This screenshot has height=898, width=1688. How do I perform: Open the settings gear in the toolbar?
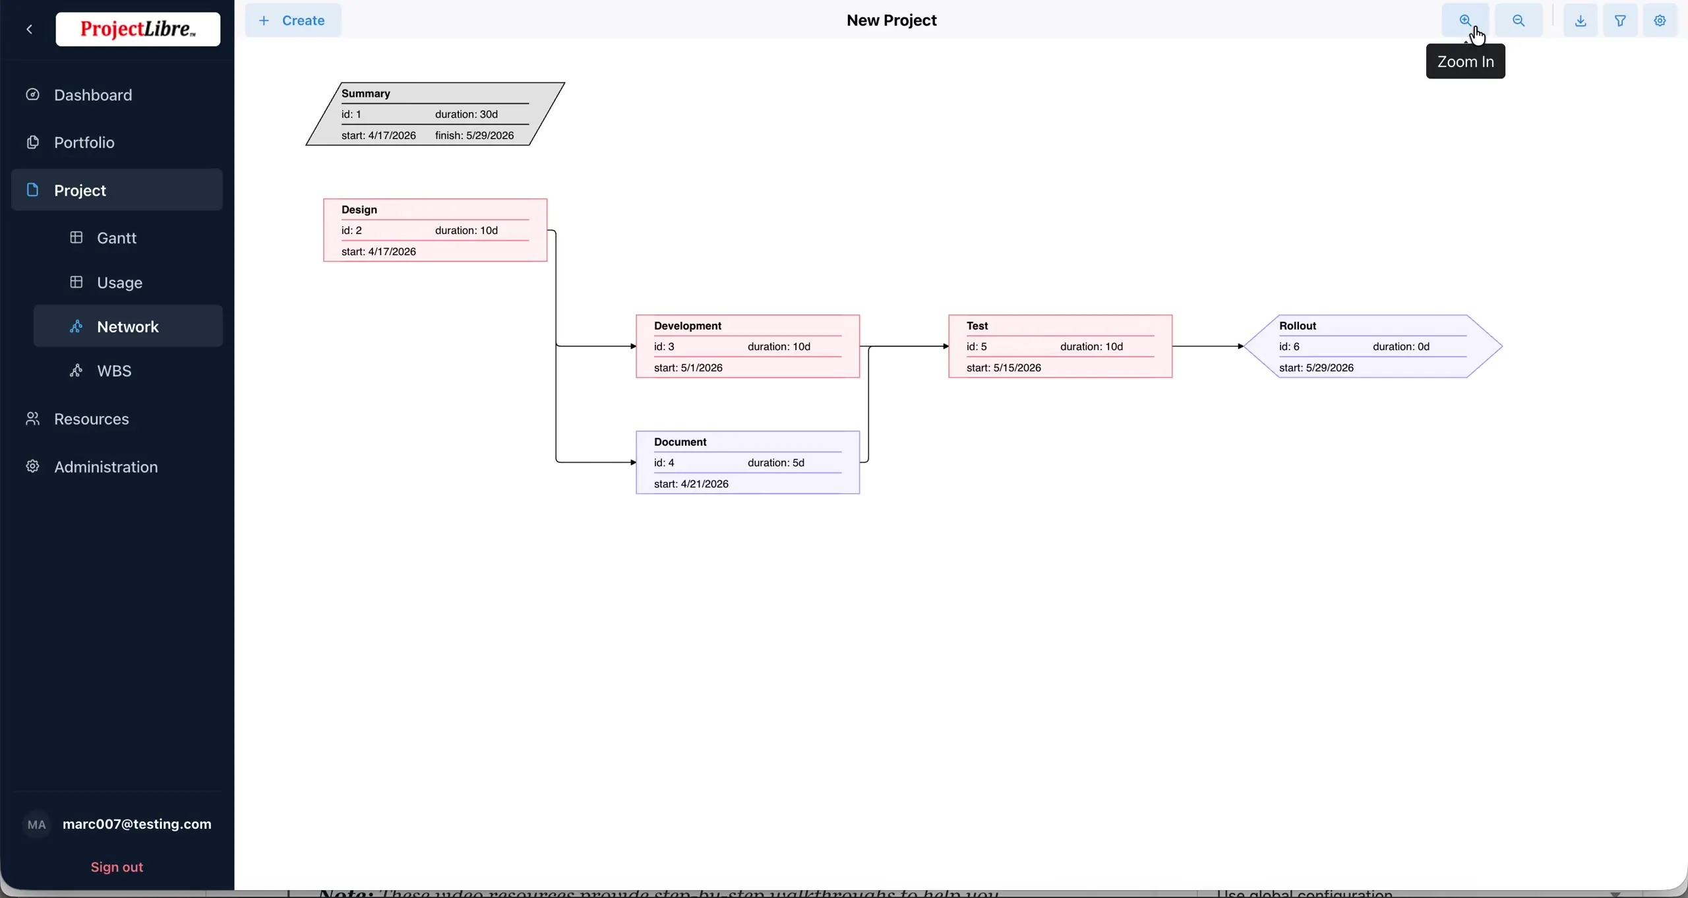[1660, 20]
